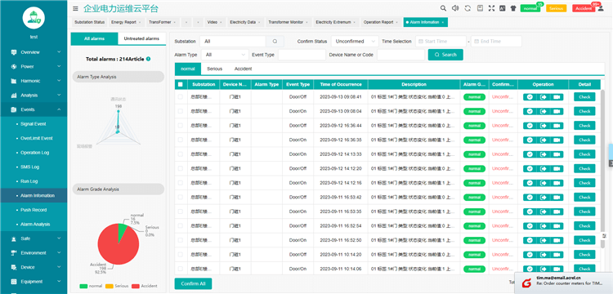613x294 pixels.
Task: Click the red Accident legend swatch
Action: (135, 286)
